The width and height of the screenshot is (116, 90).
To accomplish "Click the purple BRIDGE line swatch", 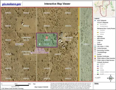I will tap(98, 66).
